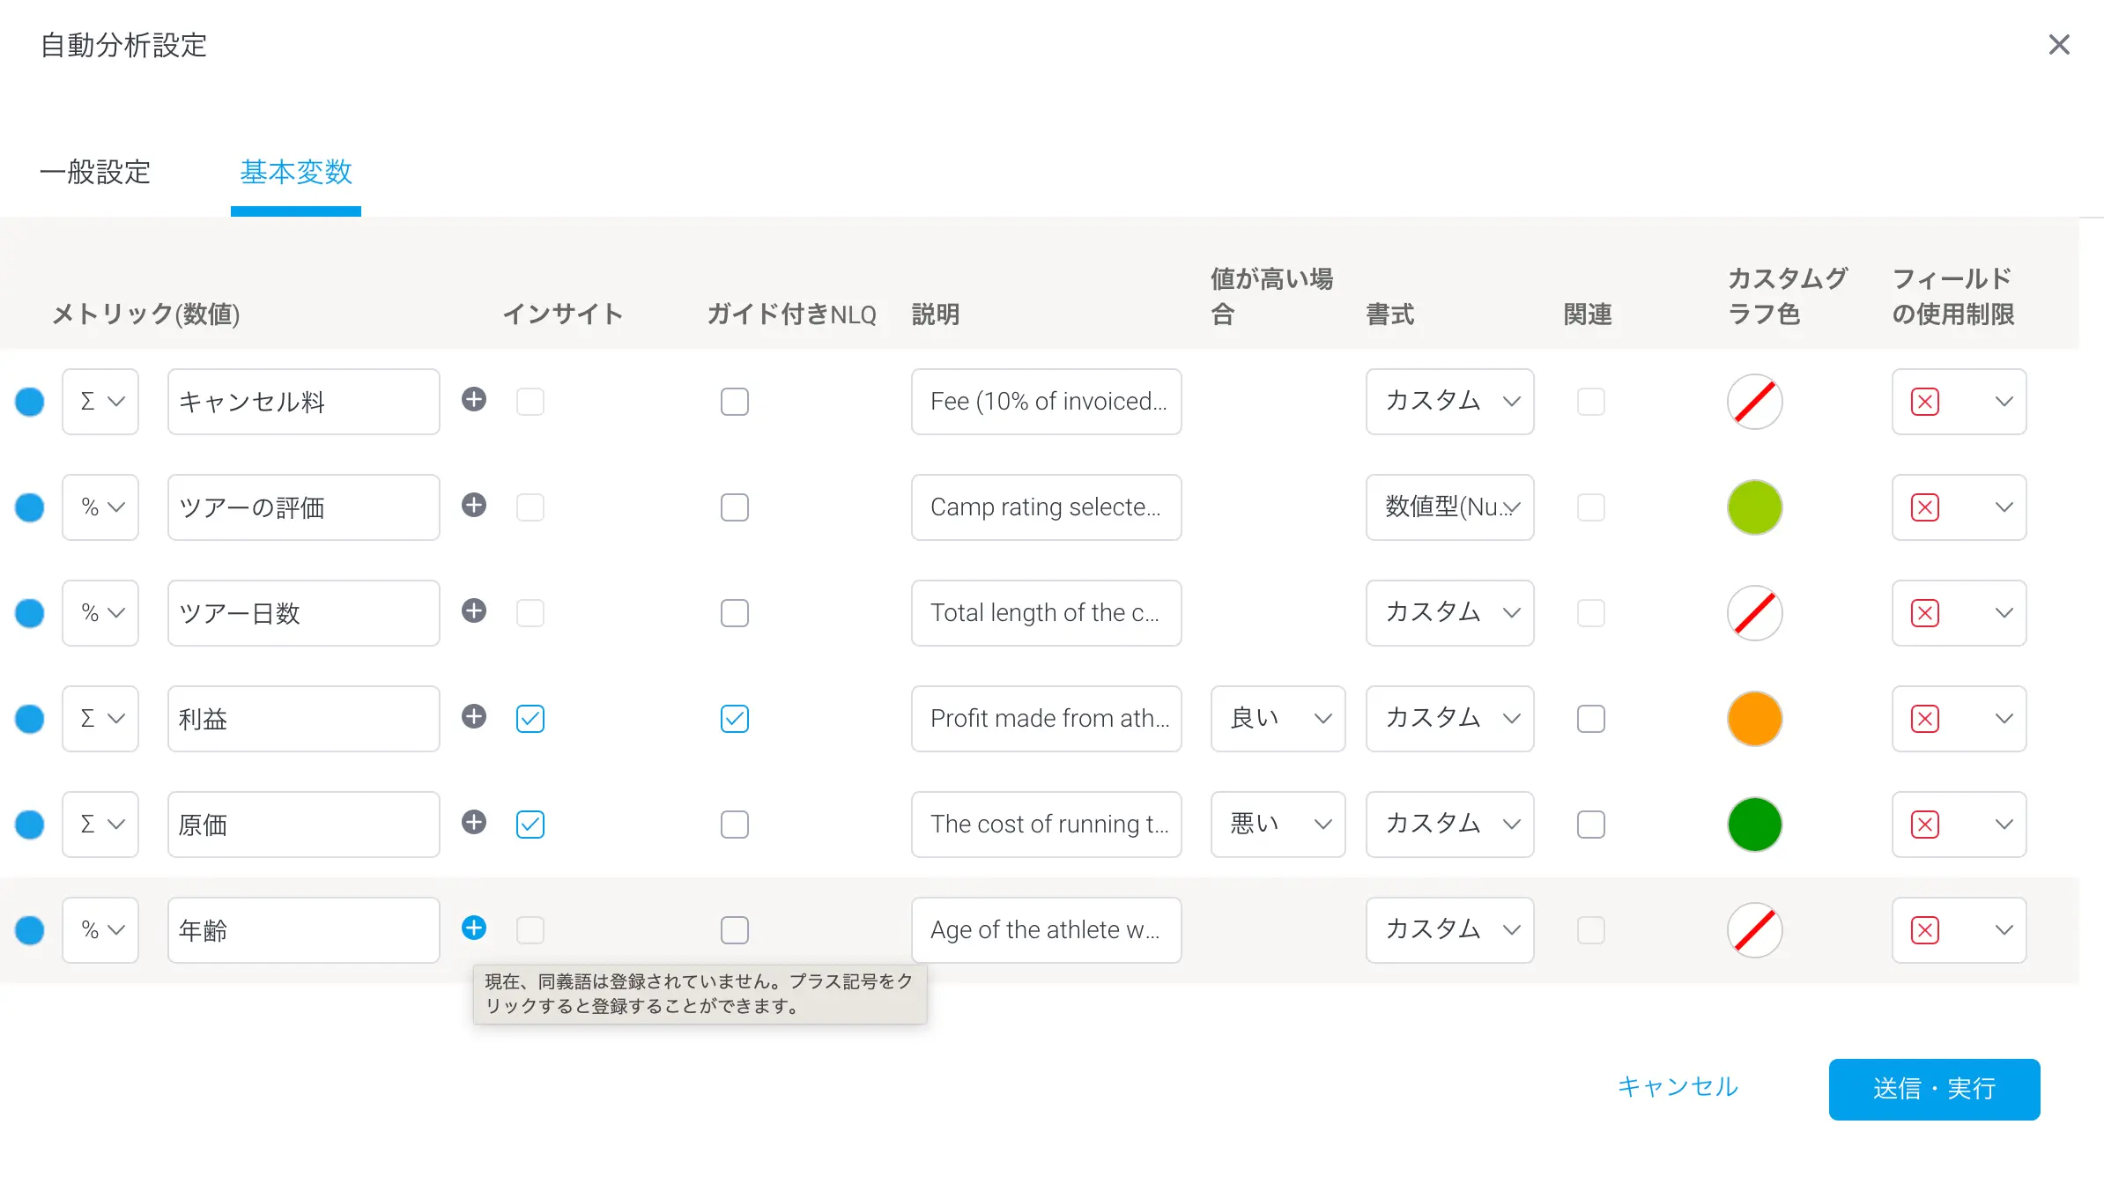Open the orange graph color swatch for 利益
2104x1191 pixels.
pos(1755,719)
